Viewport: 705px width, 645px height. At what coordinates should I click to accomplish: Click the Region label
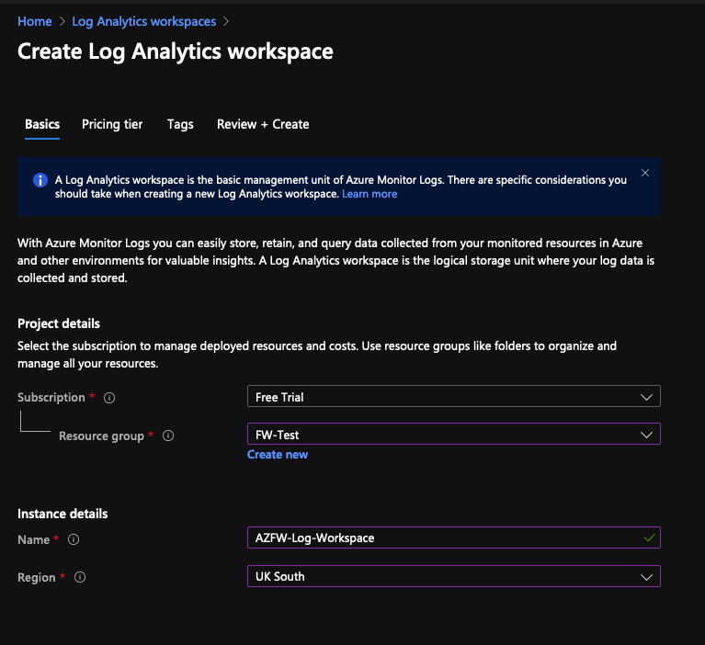(x=37, y=578)
